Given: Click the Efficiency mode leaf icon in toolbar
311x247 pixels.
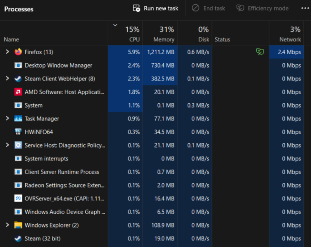Looking at the screenshot, I should point(240,8).
